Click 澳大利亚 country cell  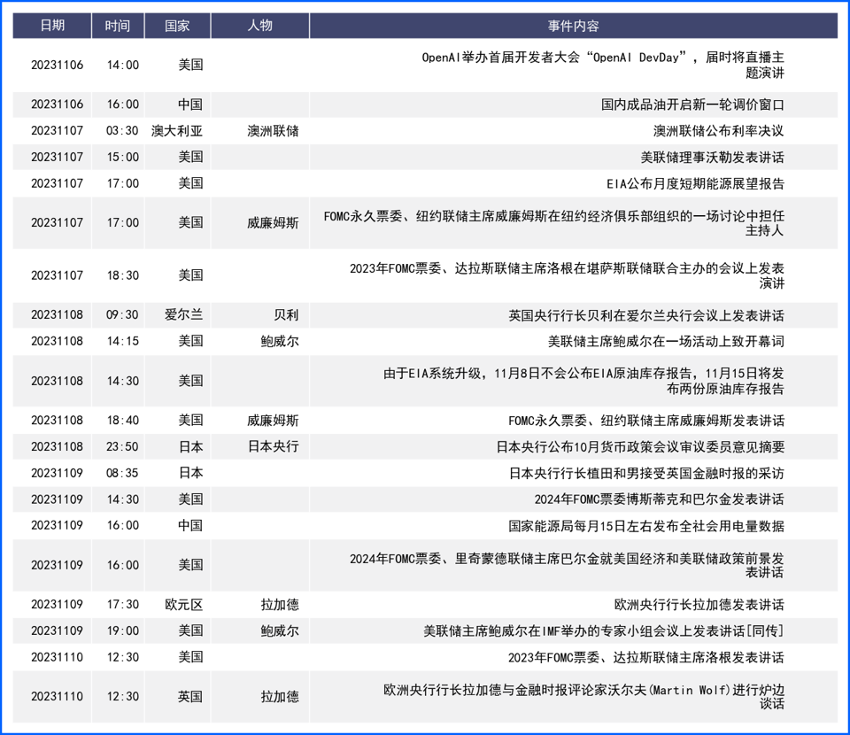[177, 131]
